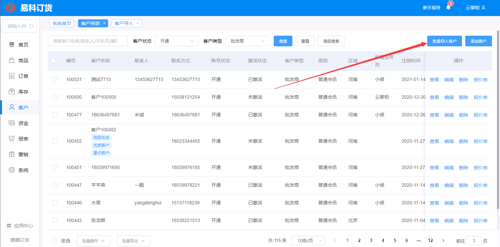Check the row for customer 100446
Screen dimensions: 500x247
55,203
